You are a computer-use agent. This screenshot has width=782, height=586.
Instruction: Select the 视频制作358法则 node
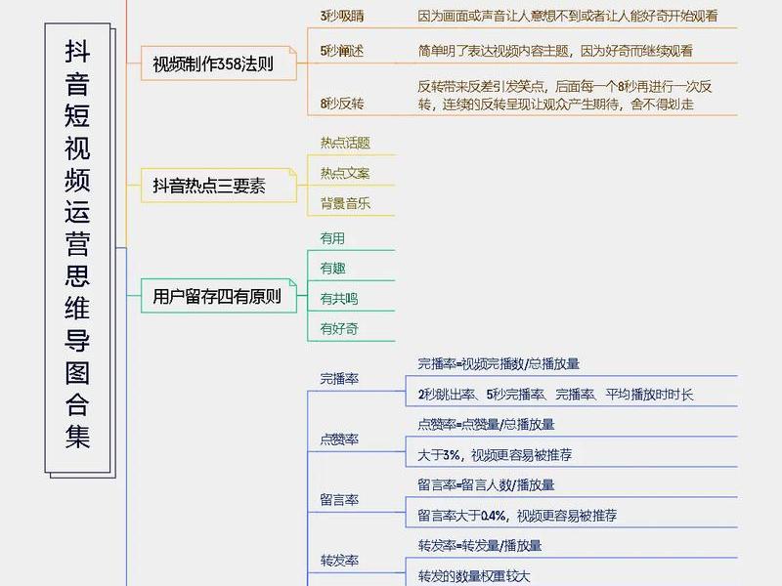pos(218,63)
